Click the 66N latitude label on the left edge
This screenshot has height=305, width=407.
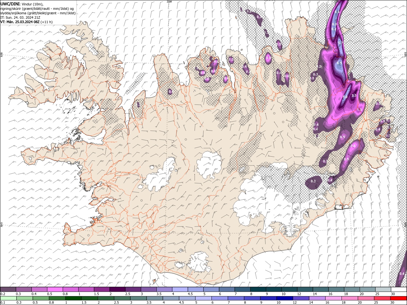click(x=2, y=55)
